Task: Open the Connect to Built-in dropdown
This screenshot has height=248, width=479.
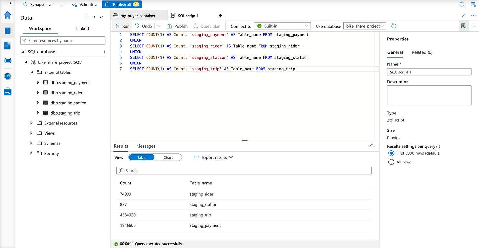Action: [x=282, y=26]
